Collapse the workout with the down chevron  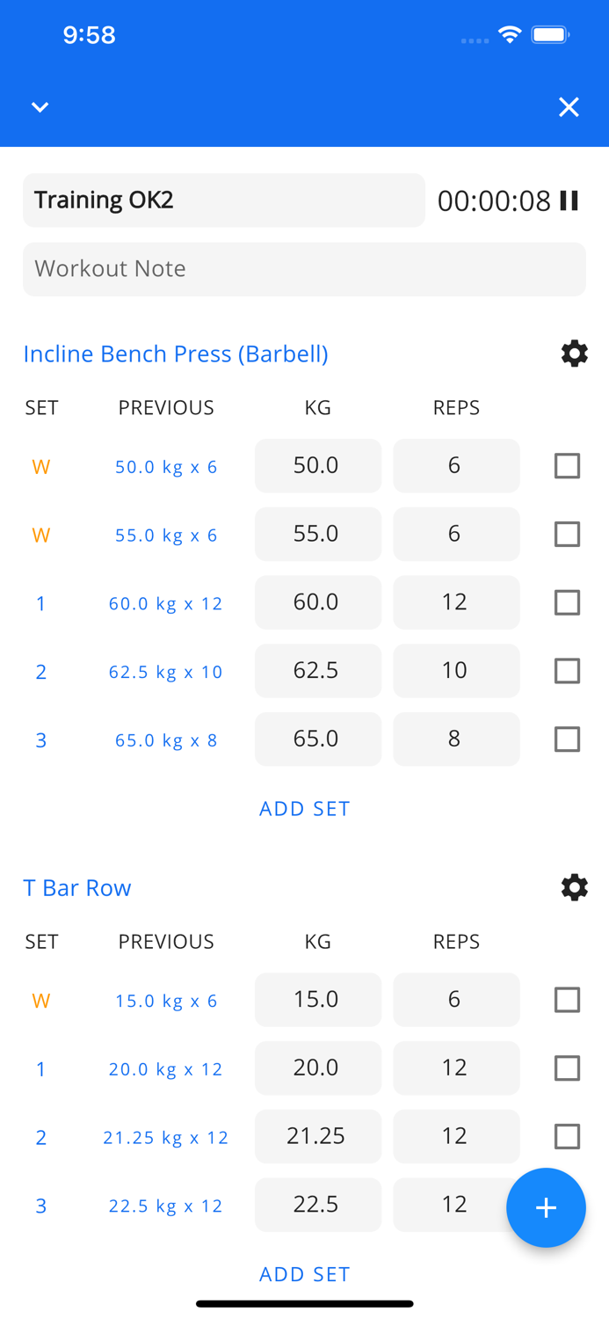click(40, 106)
